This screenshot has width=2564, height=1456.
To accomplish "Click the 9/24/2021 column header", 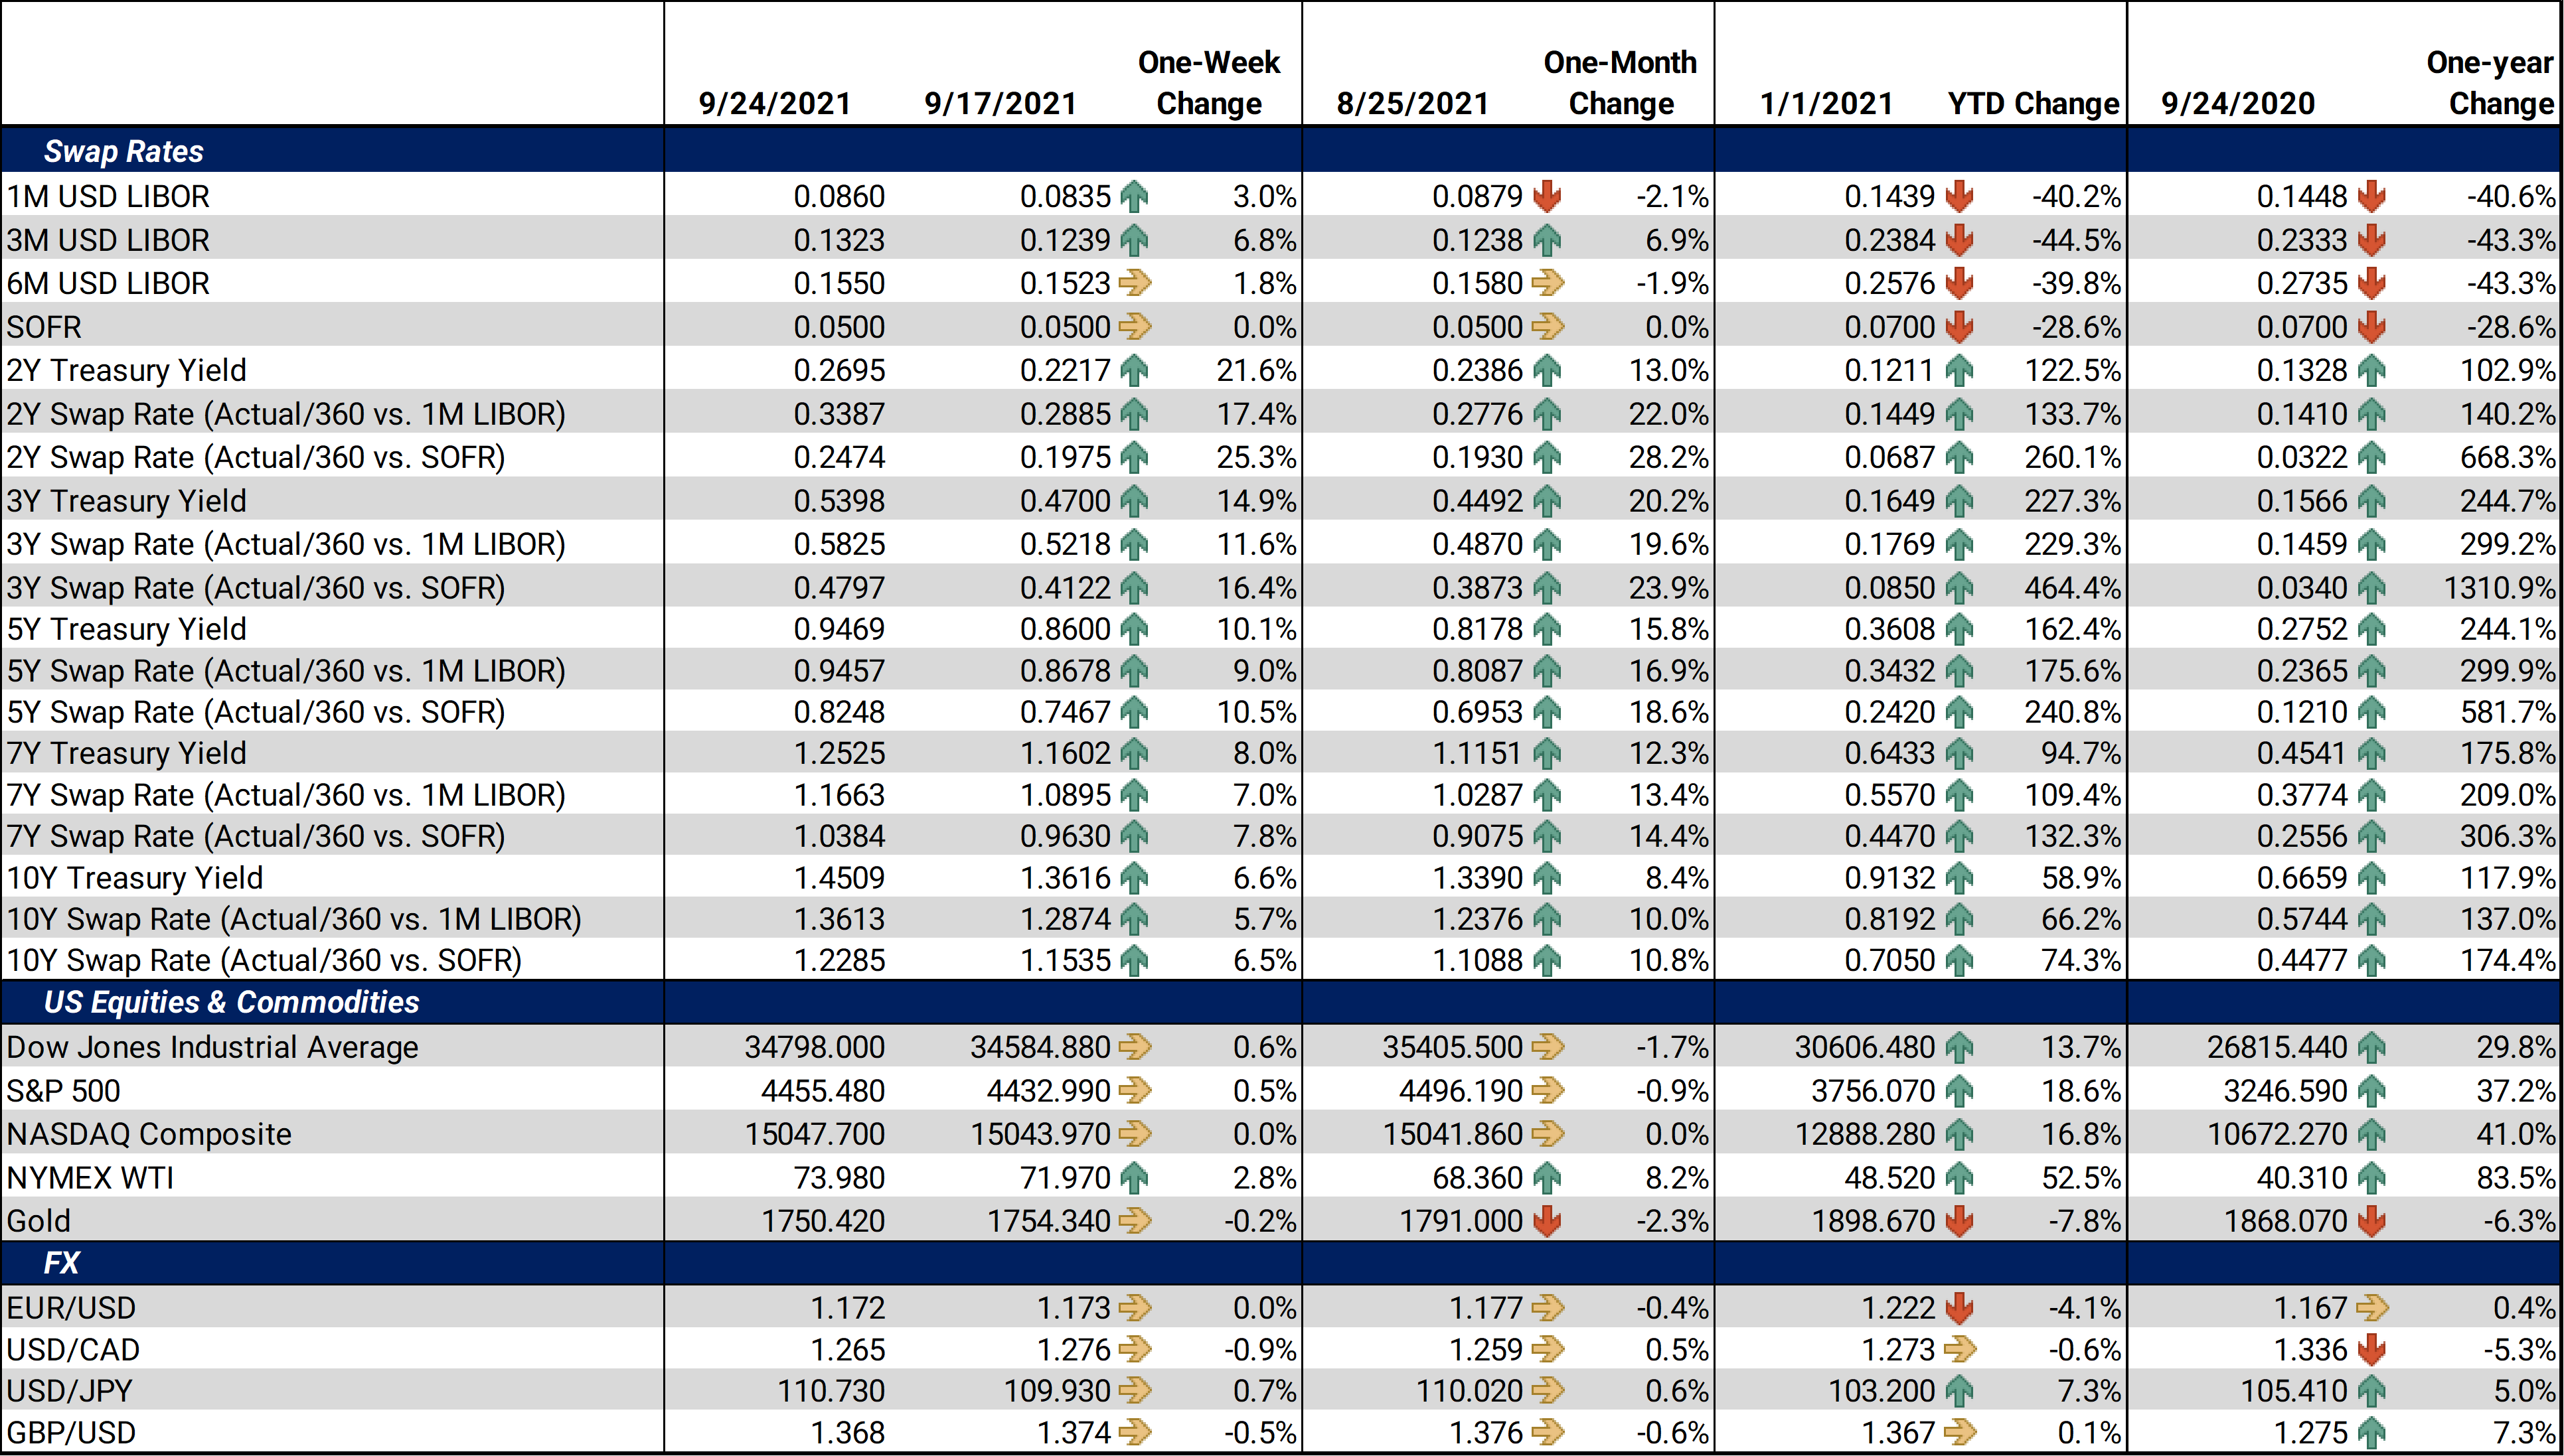I will coord(774,103).
